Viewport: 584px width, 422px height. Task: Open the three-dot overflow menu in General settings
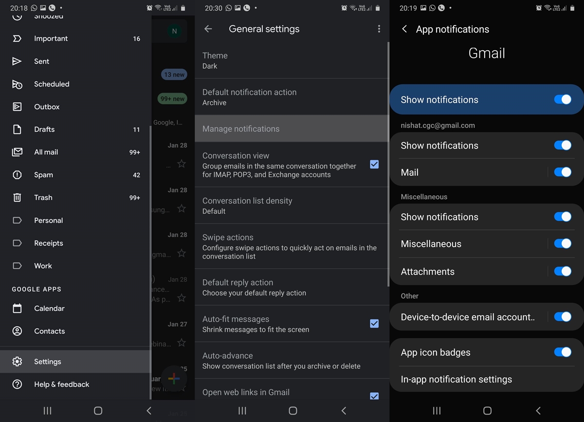tap(379, 29)
